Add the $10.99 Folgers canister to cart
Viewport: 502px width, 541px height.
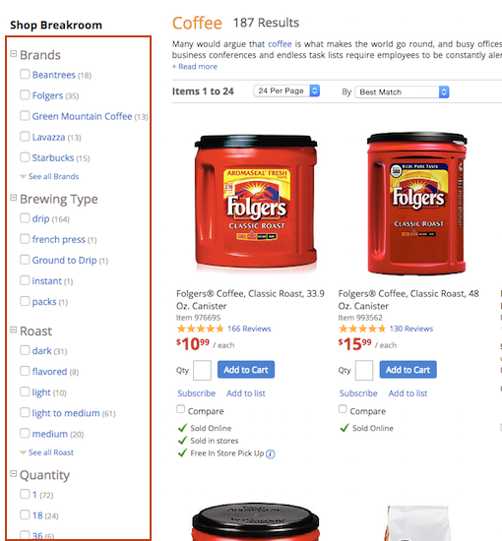(x=246, y=370)
